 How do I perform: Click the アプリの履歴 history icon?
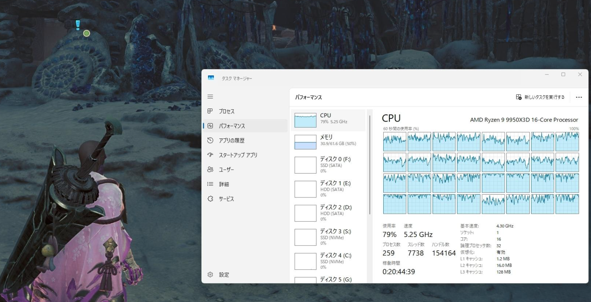tap(210, 140)
